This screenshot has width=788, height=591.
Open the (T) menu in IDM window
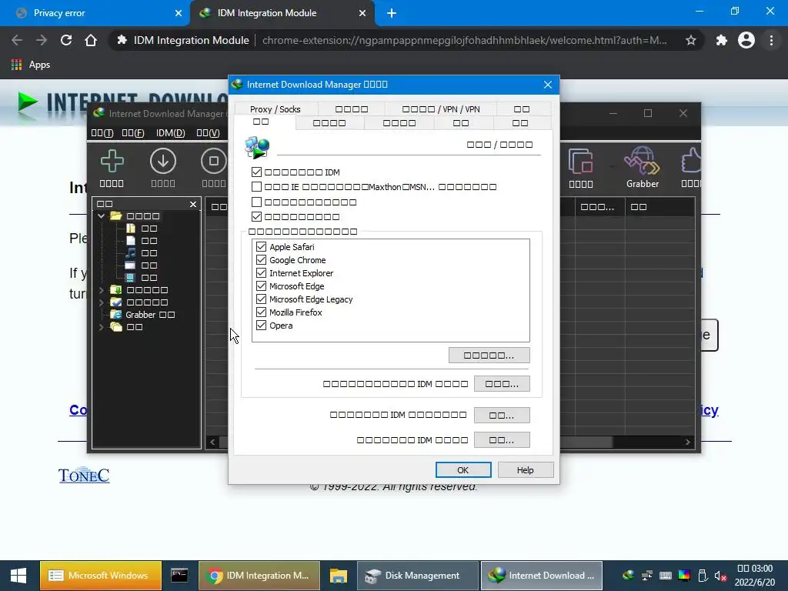click(x=102, y=133)
